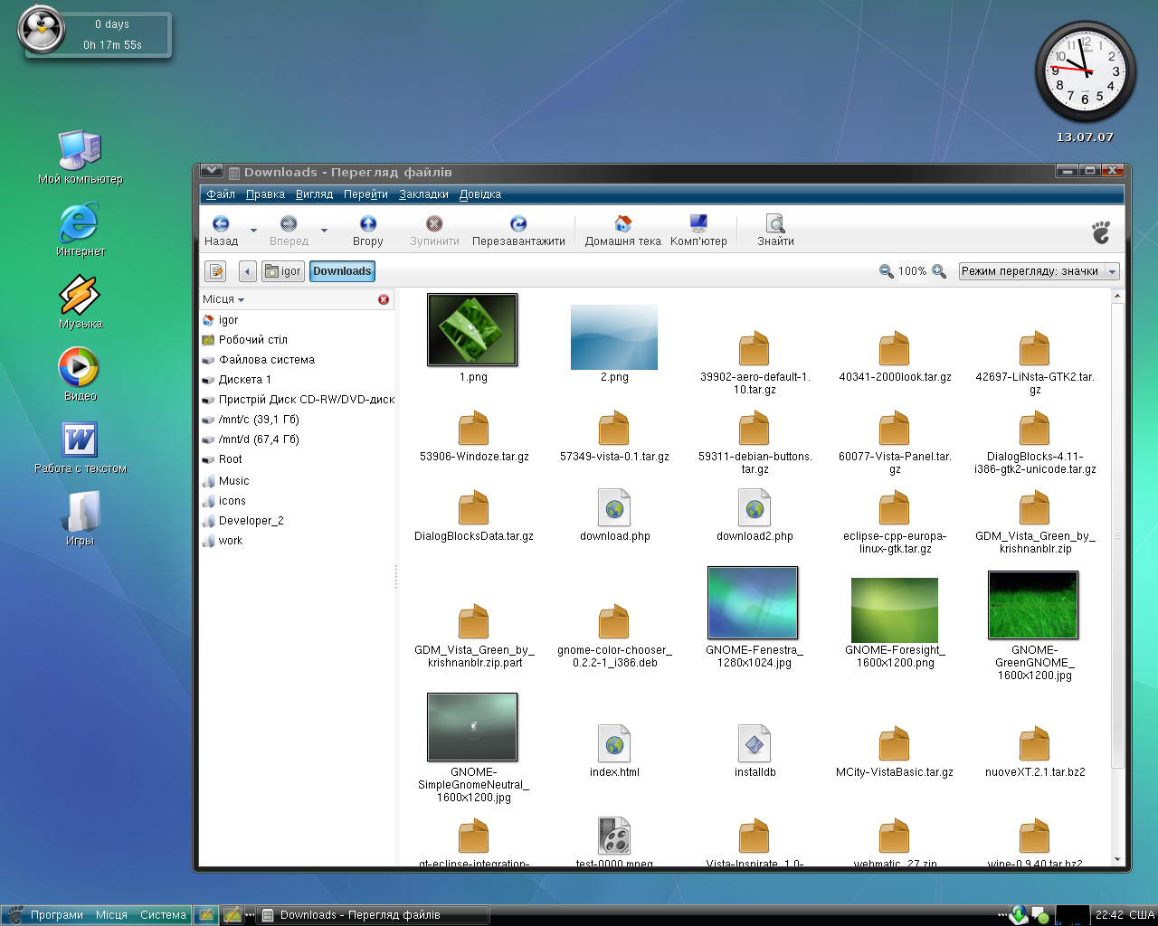Select igor in the places sidebar

click(x=298, y=320)
